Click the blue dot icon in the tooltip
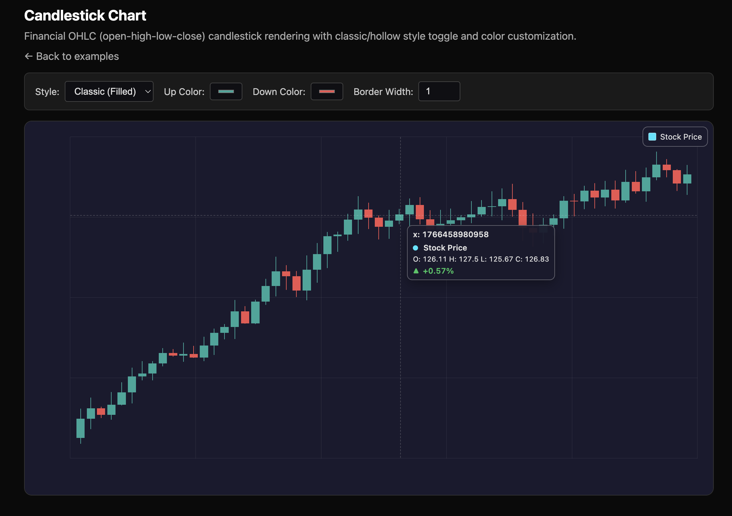The width and height of the screenshot is (732, 516). click(415, 248)
